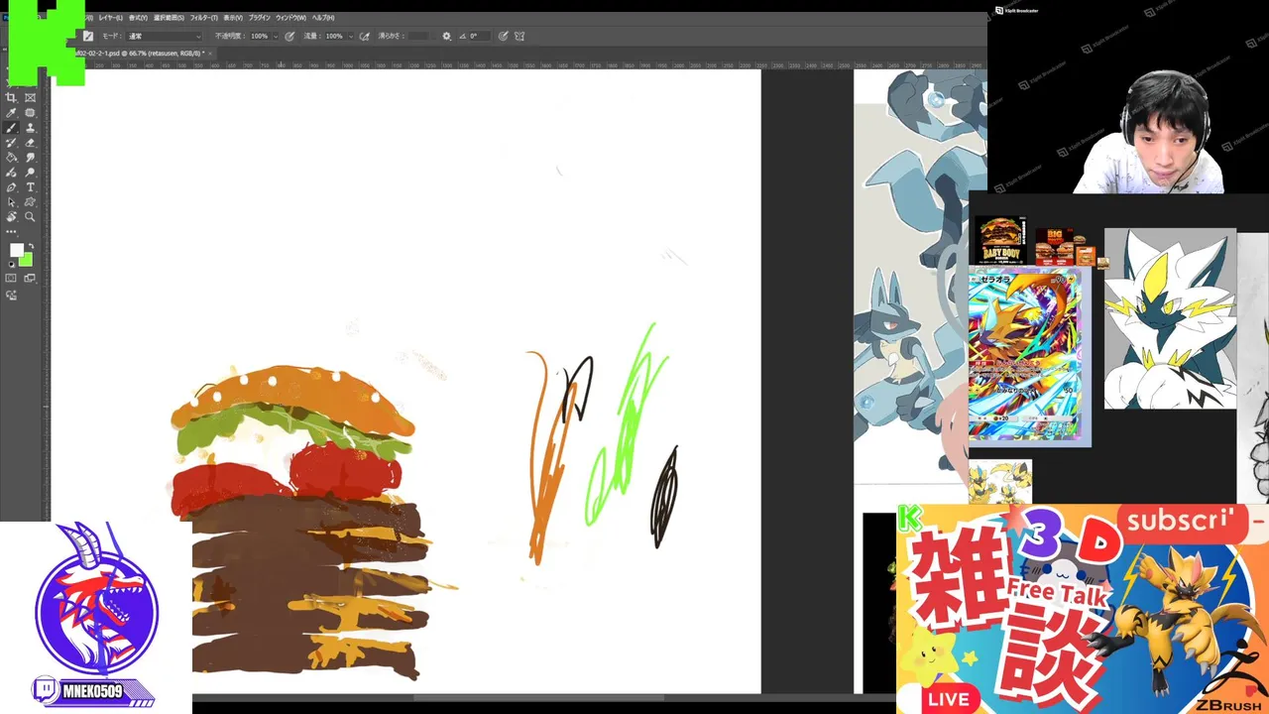Reset to default black and white colors
This screenshot has width=1269, height=714.
point(12,264)
